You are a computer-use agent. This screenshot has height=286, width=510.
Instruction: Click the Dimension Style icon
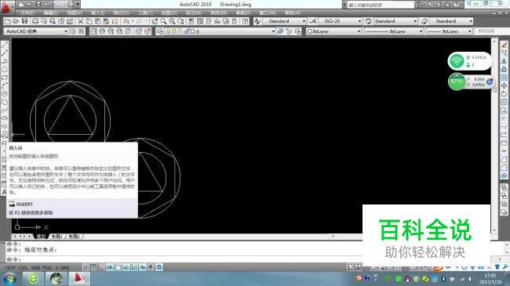point(313,21)
